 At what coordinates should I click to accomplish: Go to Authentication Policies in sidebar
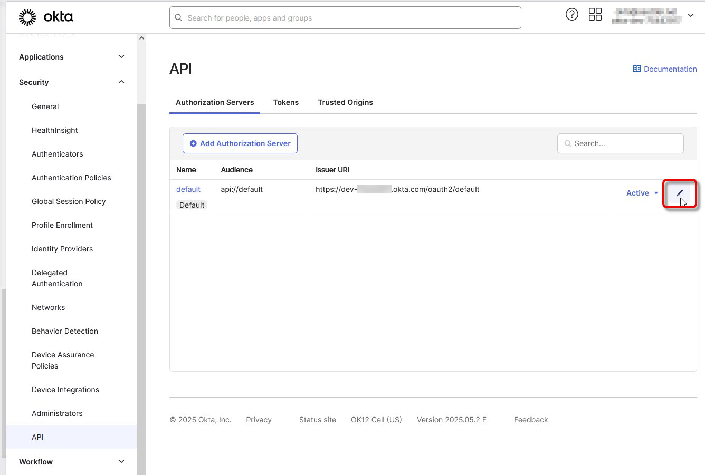pyautogui.click(x=71, y=178)
